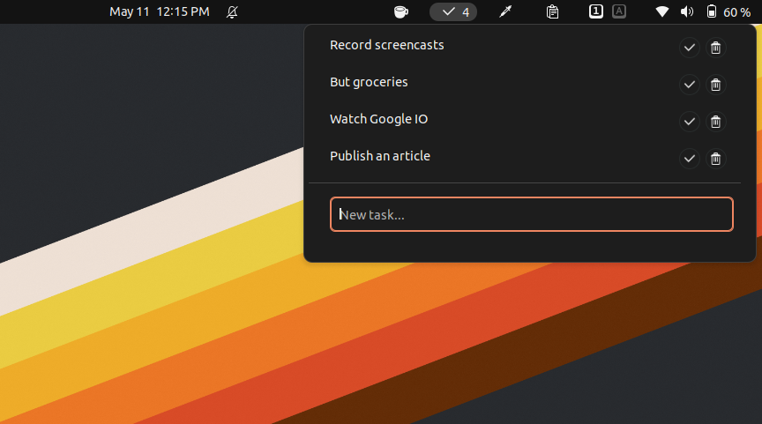Open the volume speaker icon
The width and height of the screenshot is (762, 424).
(687, 11)
